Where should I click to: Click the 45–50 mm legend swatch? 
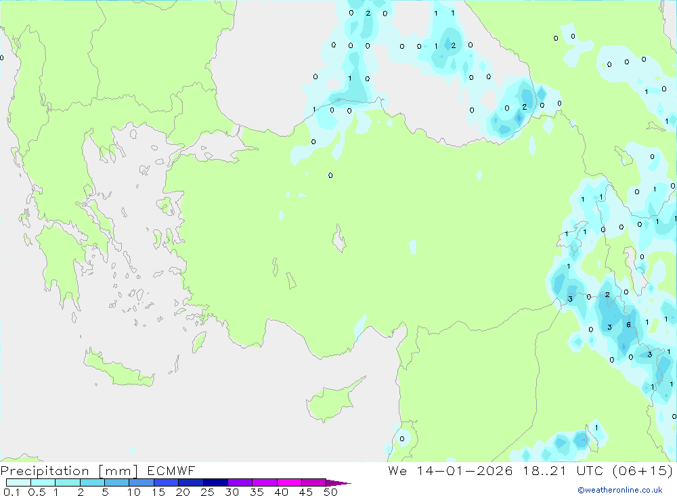click(x=314, y=482)
